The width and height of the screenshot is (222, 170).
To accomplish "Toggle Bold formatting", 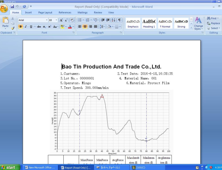I will coord(20,27).
